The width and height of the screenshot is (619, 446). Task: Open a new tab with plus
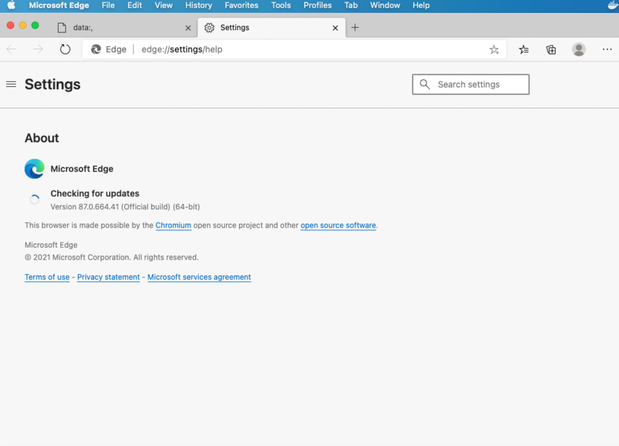355,27
